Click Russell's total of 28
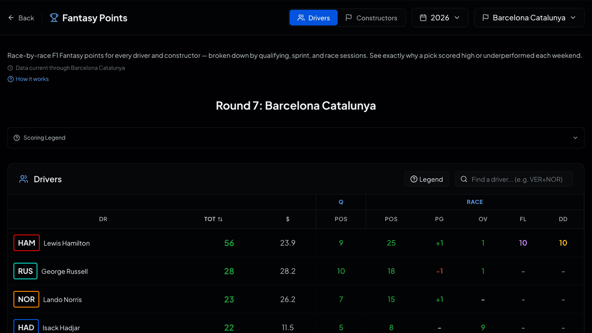Viewport: 592px width, 333px height. (x=229, y=271)
